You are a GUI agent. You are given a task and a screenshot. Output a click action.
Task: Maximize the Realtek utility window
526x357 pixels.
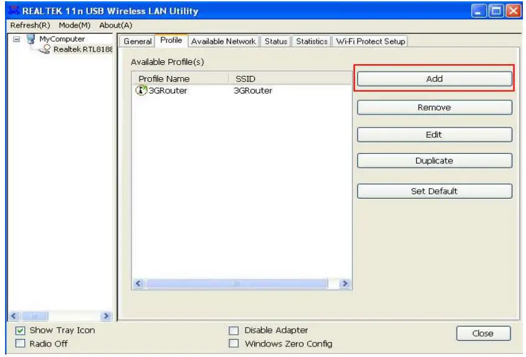[496, 11]
